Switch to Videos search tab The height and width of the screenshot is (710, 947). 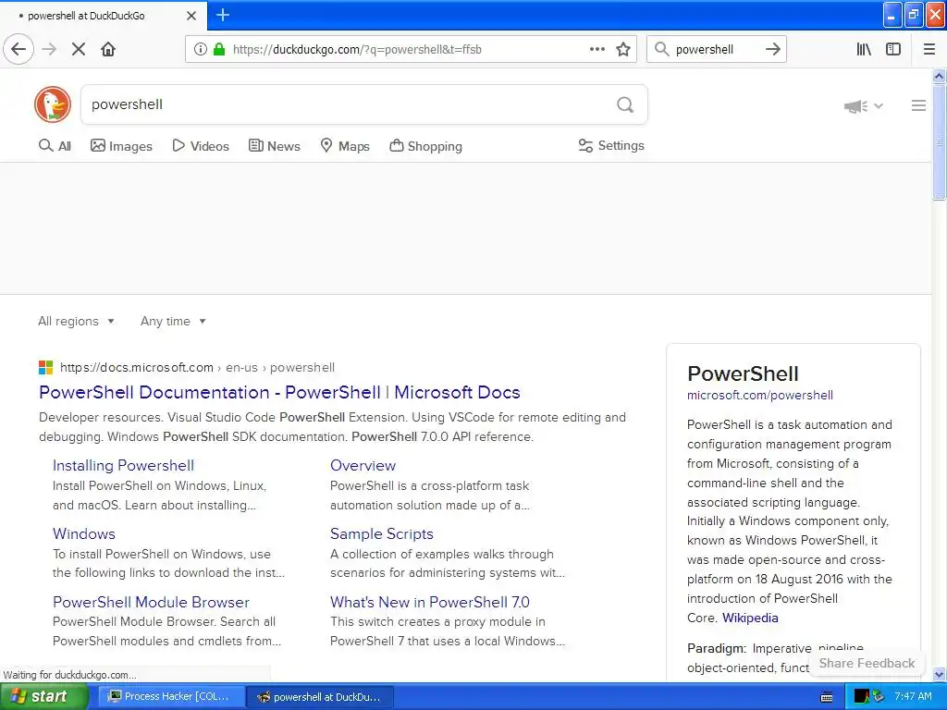click(x=201, y=146)
